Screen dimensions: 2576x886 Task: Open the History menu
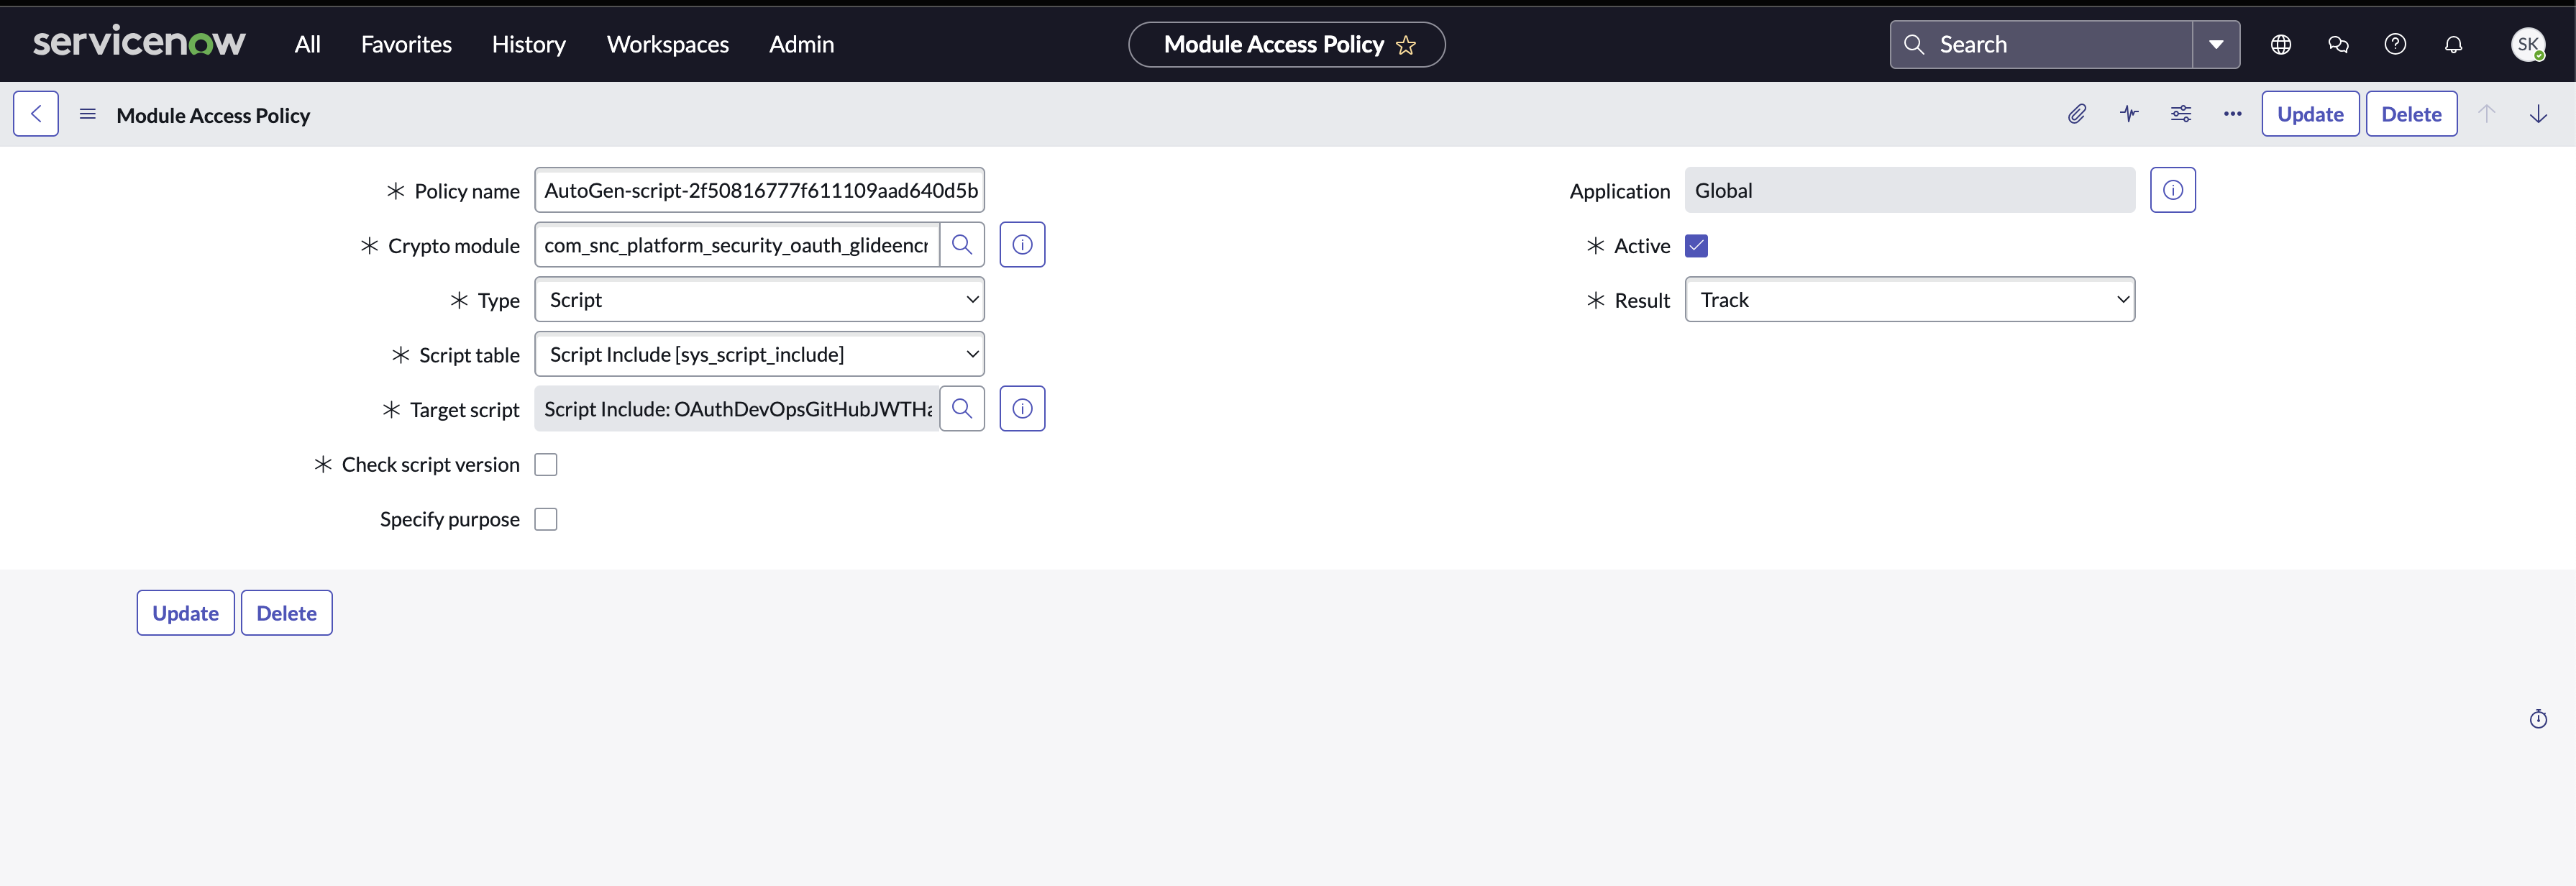click(x=529, y=44)
